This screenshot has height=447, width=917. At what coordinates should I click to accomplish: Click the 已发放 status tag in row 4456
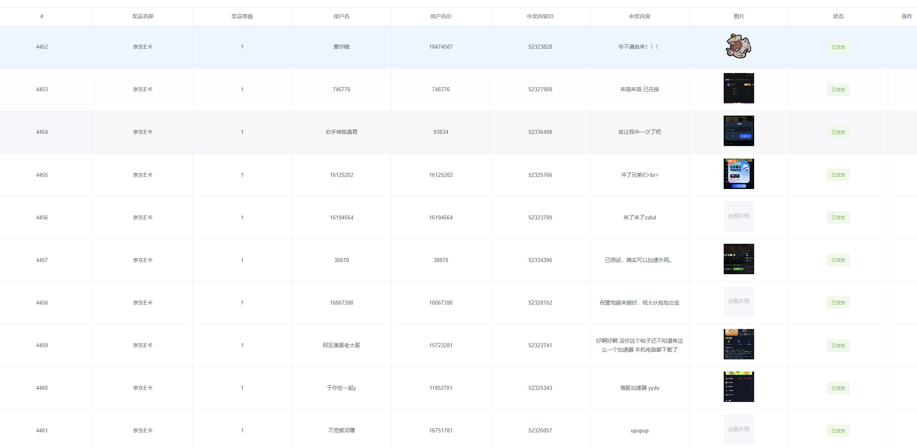click(838, 217)
